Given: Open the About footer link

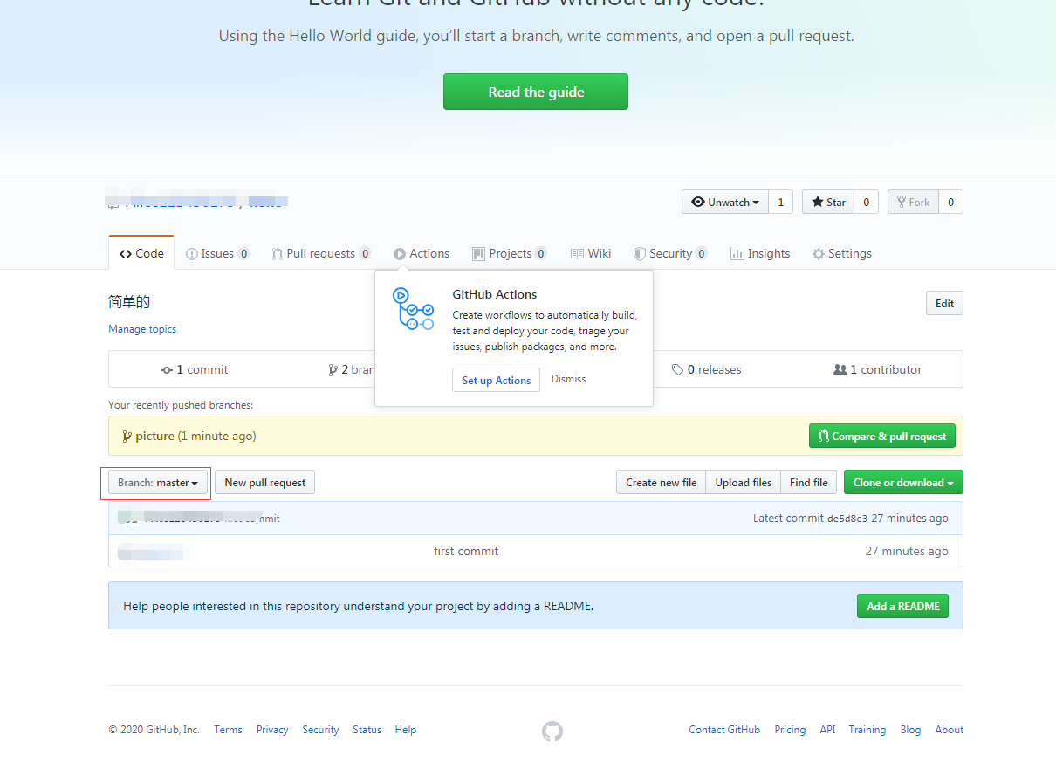Looking at the screenshot, I should pos(950,730).
